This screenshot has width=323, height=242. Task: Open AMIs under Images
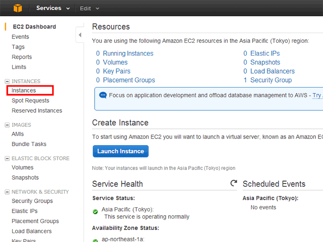tap(18, 134)
